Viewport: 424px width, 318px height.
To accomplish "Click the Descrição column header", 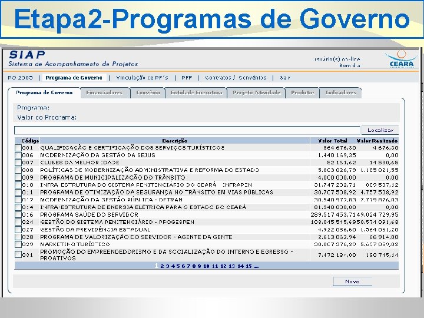I will (x=174, y=141).
